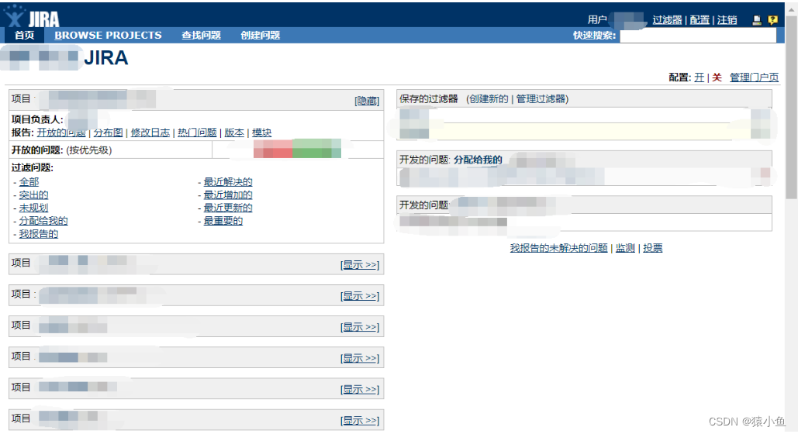Open 我报告的未解决的问题 link
Viewport: 798px width, 434px height.
click(559, 248)
